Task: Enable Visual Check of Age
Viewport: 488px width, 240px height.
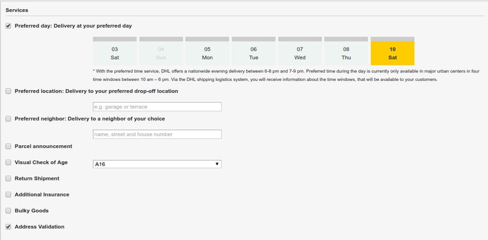Action: point(8,162)
